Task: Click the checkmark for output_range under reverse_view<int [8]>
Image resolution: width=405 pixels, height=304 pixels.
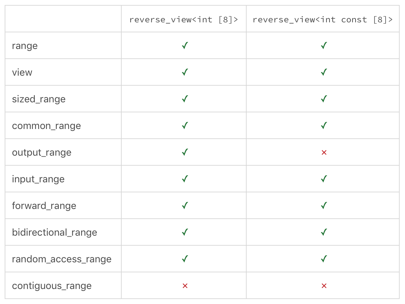Action: [x=185, y=152]
